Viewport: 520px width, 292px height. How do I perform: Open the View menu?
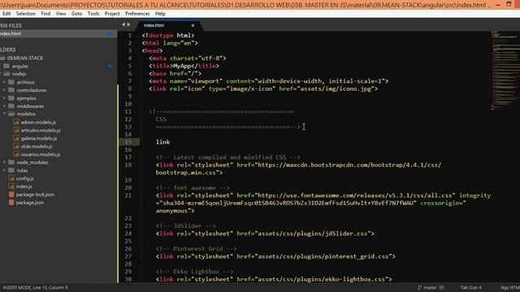[61, 14]
